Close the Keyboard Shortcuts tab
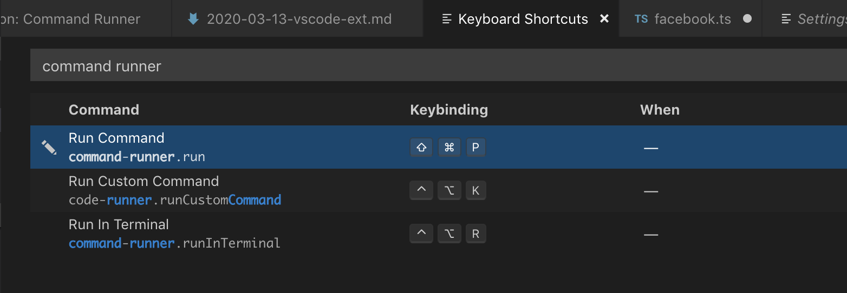847x293 pixels. (x=604, y=19)
